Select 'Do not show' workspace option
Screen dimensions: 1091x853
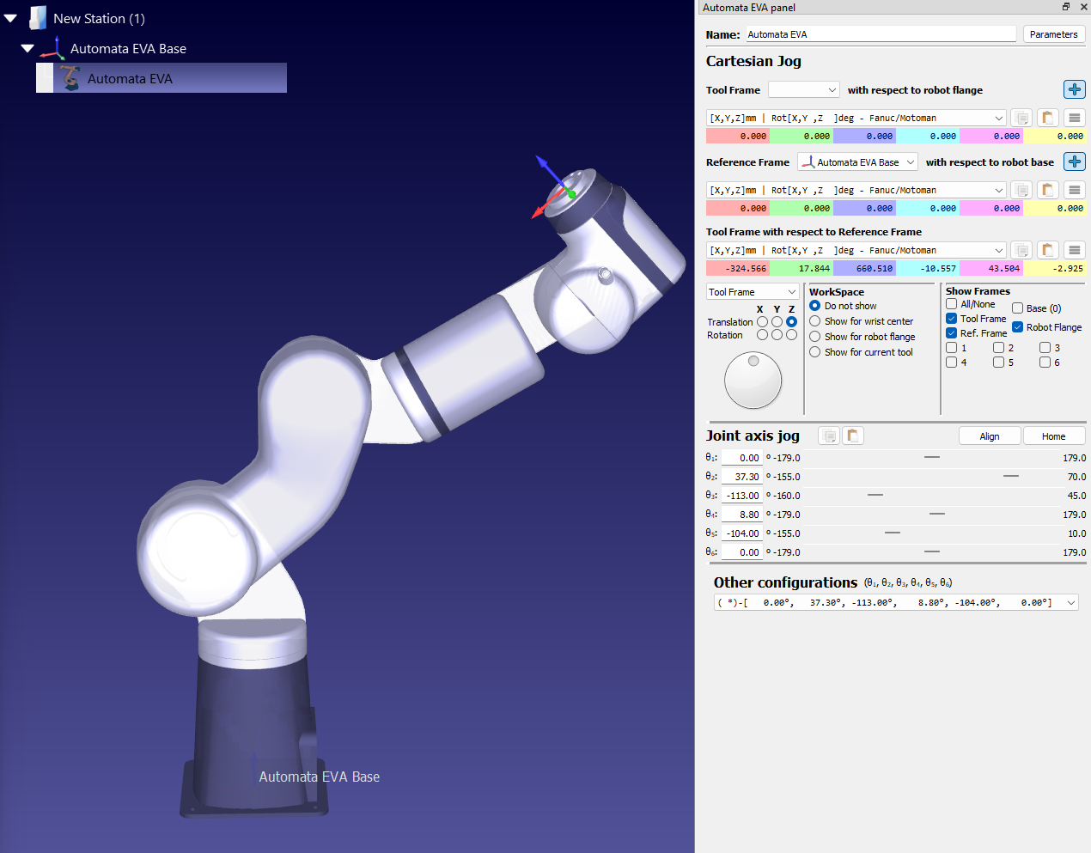[x=815, y=306]
